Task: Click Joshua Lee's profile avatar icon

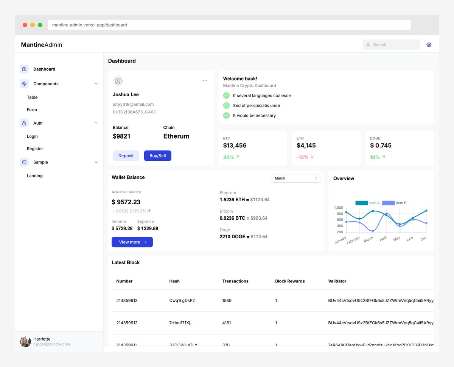Action: pos(118,81)
